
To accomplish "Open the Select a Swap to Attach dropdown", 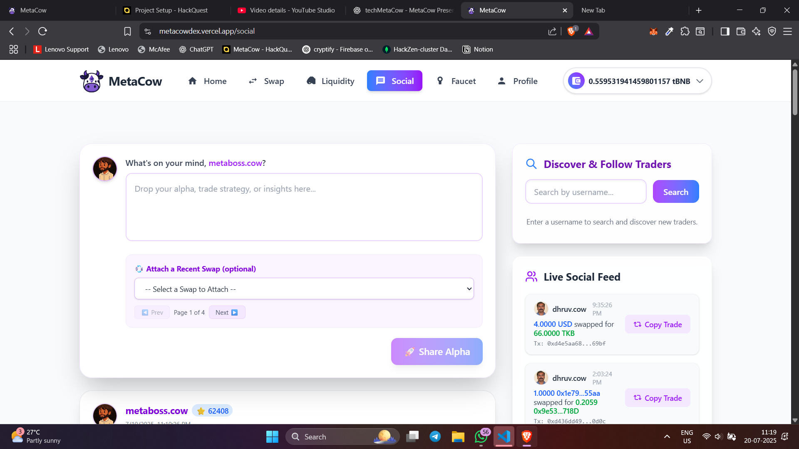I will (304, 289).
